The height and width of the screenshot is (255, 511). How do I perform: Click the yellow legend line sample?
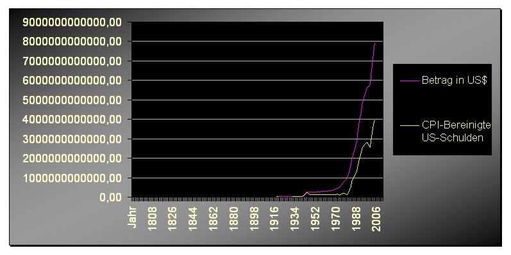[410, 125]
